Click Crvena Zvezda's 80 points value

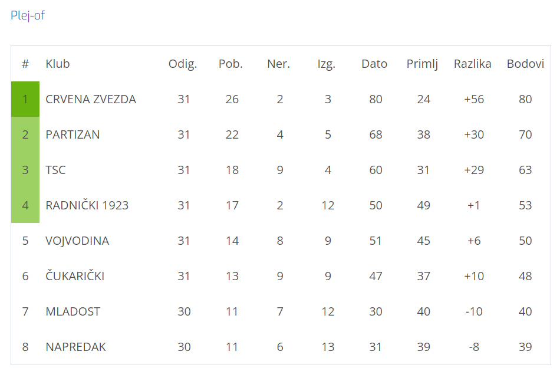525,99
